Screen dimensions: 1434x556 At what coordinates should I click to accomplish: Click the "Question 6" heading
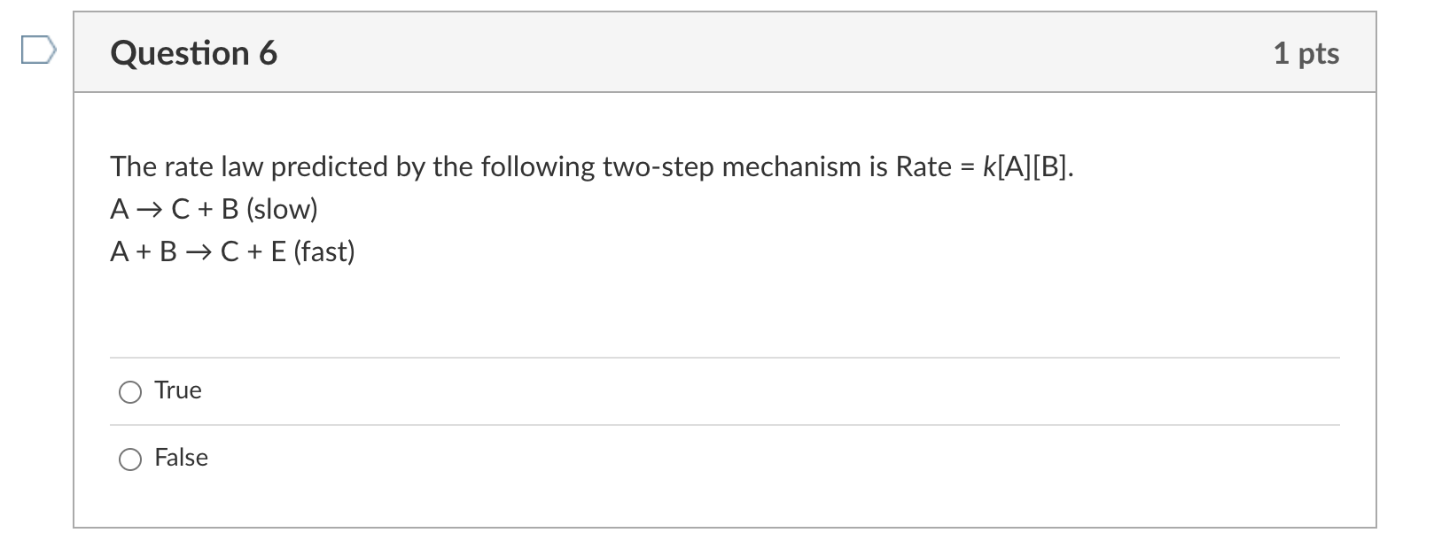(x=193, y=53)
